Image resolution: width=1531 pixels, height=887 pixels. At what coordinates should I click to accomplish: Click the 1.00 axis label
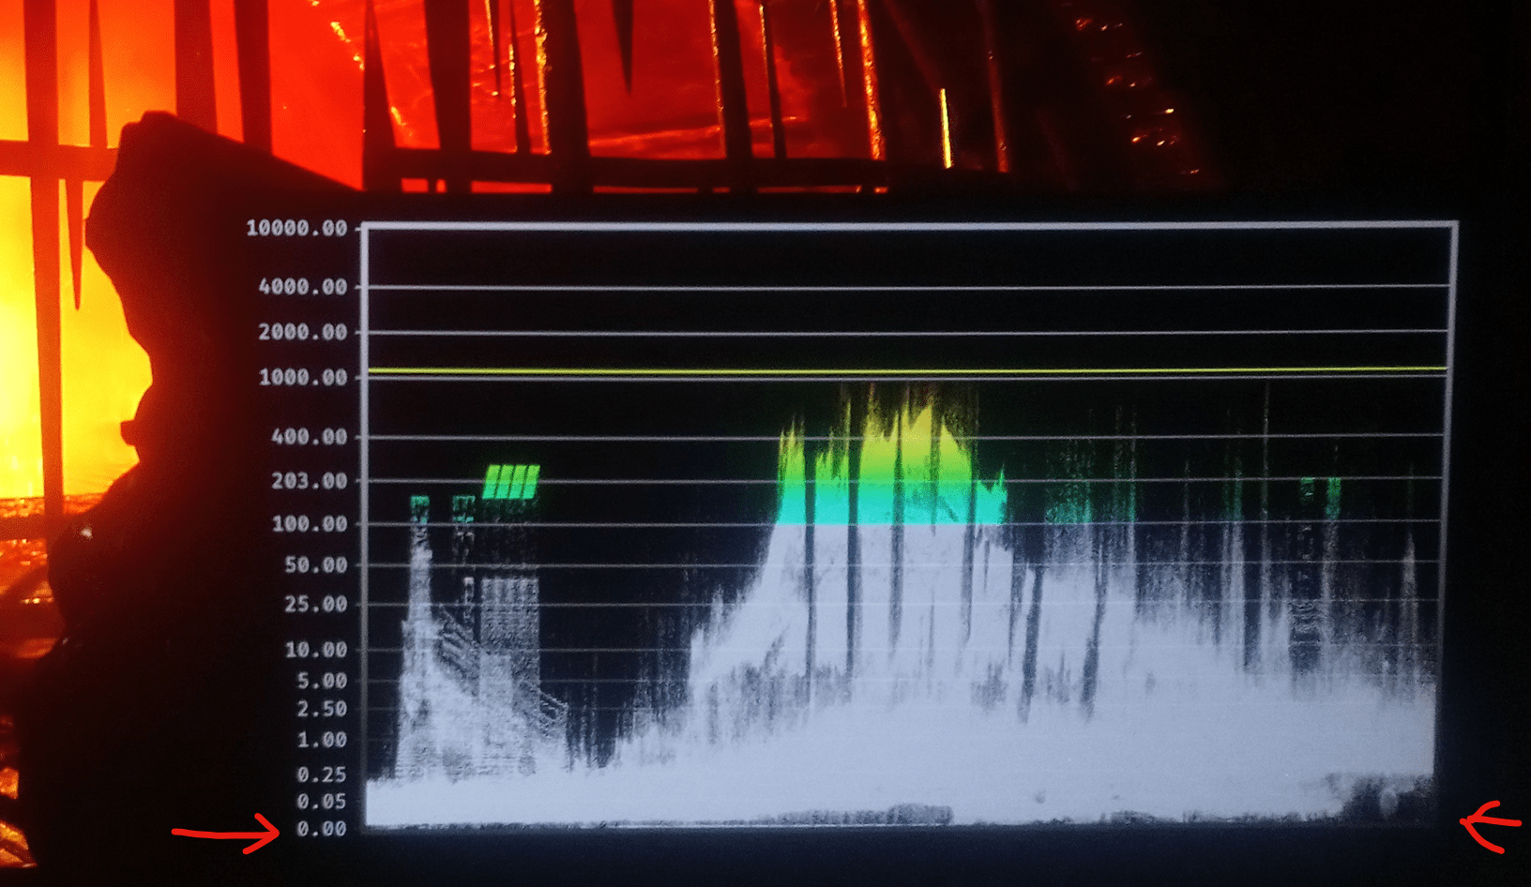tap(322, 740)
